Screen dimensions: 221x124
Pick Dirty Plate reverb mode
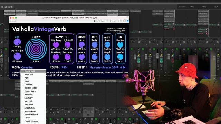tap(33, 104)
